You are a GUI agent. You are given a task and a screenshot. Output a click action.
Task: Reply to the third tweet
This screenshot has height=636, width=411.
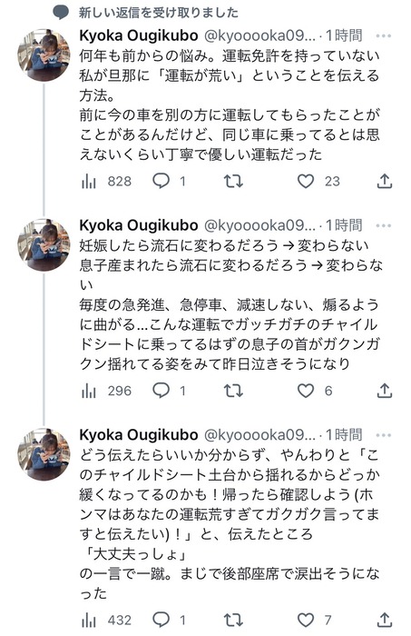(x=169, y=621)
